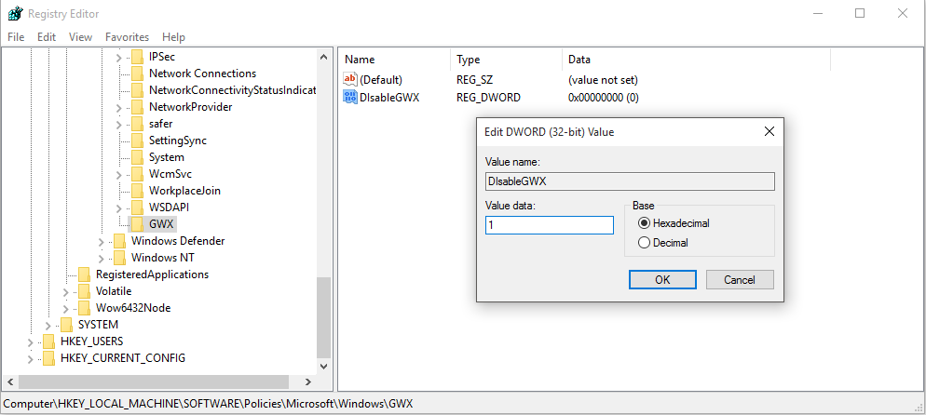Click the HKEY_CURRENT_CONFIG folder icon
Image resolution: width=926 pixels, height=415 pixels.
coord(48,358)
